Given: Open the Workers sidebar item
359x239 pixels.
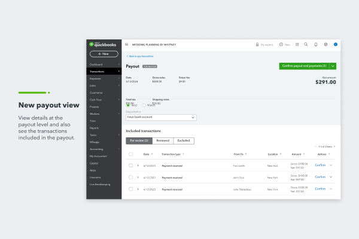Looking at the screenshot, I should [x=104, y=114].
